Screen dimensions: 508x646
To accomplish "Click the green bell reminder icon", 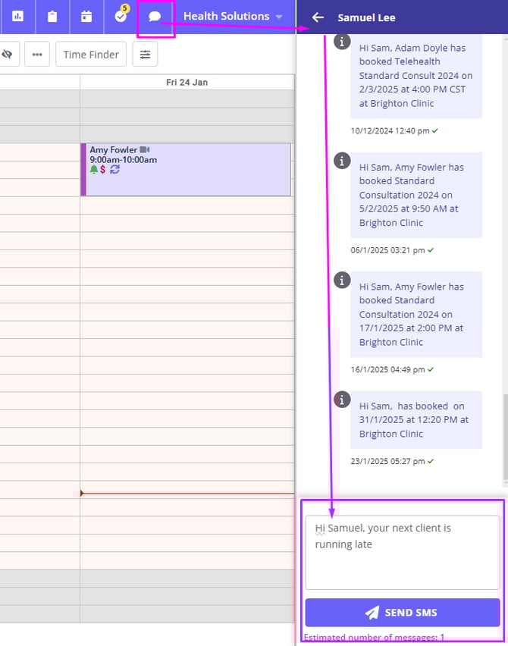I will tap(94, 170).
